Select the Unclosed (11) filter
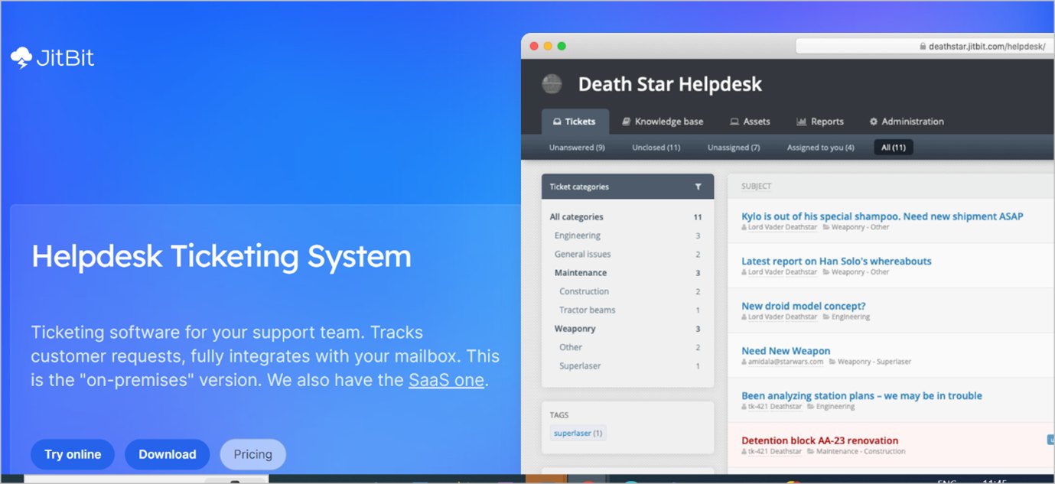This screenshot has height=484, width=1055. 656,148
